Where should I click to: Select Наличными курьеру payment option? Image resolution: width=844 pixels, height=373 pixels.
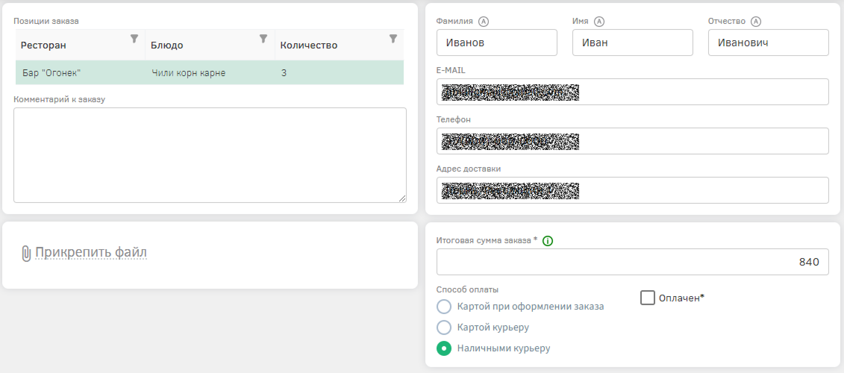(x=444, y=348)
